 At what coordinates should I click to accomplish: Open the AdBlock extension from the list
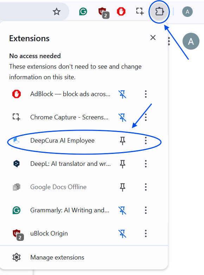(70, 94)
